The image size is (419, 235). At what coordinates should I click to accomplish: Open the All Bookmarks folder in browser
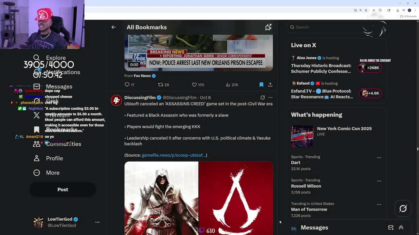tap(408, 16)
